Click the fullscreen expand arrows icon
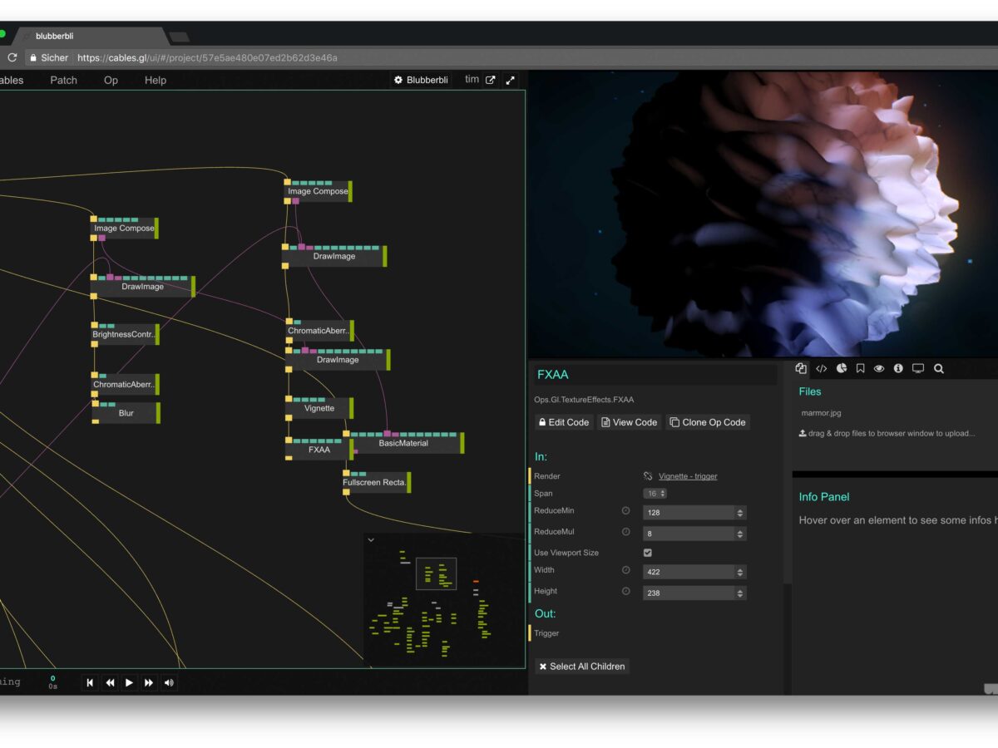This screenshot has width=998, height=748. pyautogui.click(x=511, y=81)
